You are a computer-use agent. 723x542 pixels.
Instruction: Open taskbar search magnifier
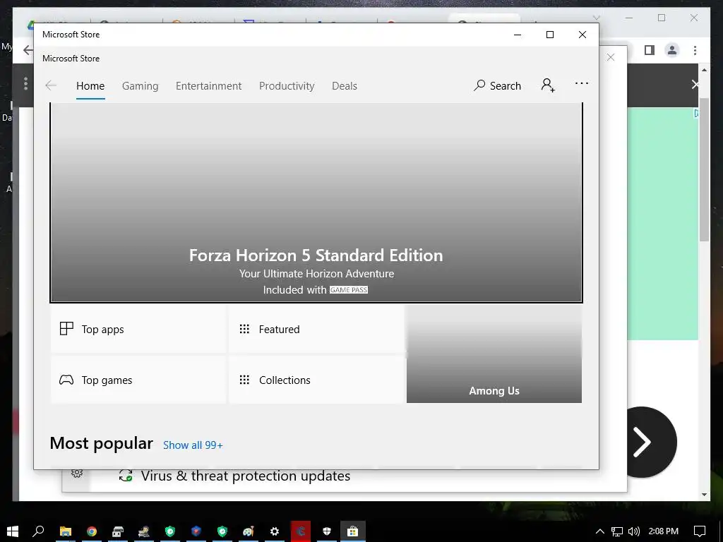point(38,531)
